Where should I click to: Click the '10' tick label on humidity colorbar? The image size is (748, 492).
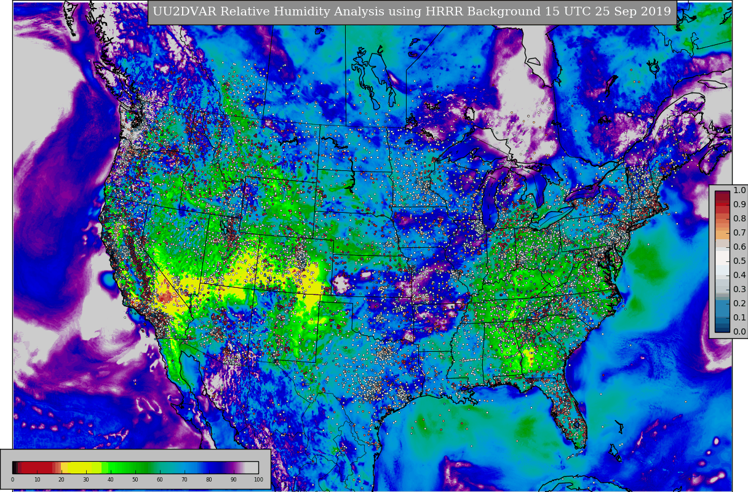coord(37,480)
